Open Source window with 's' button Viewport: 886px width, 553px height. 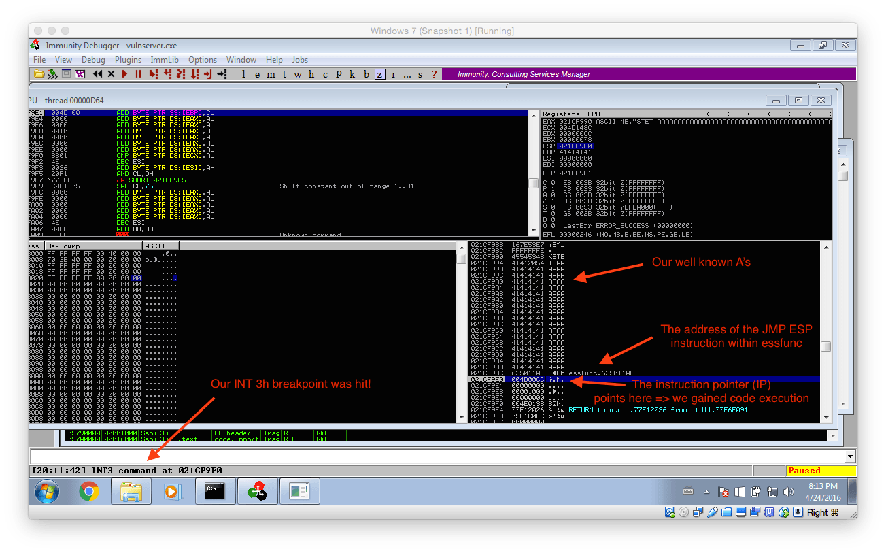click(420, 74)
